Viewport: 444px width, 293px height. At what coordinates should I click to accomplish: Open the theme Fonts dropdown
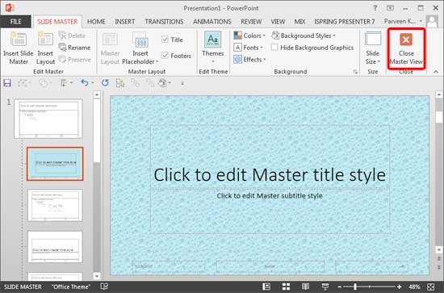tap(249, 48)
